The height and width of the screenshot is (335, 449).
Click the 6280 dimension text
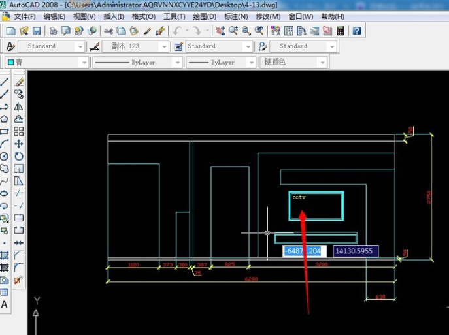pyautogui.click(x=252, y=279)
